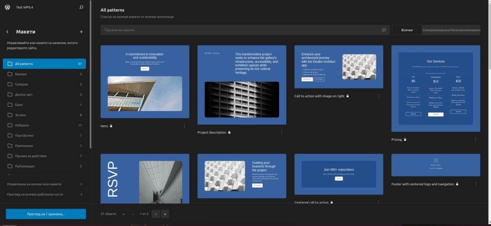Open three-dot menu for Pricing pattern

476,139
